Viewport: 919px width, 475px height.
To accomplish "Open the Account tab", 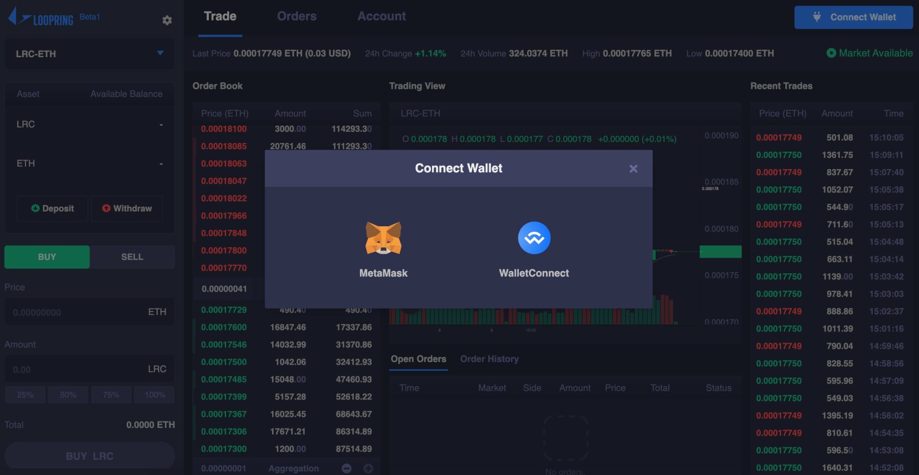I will pos(381,16).
